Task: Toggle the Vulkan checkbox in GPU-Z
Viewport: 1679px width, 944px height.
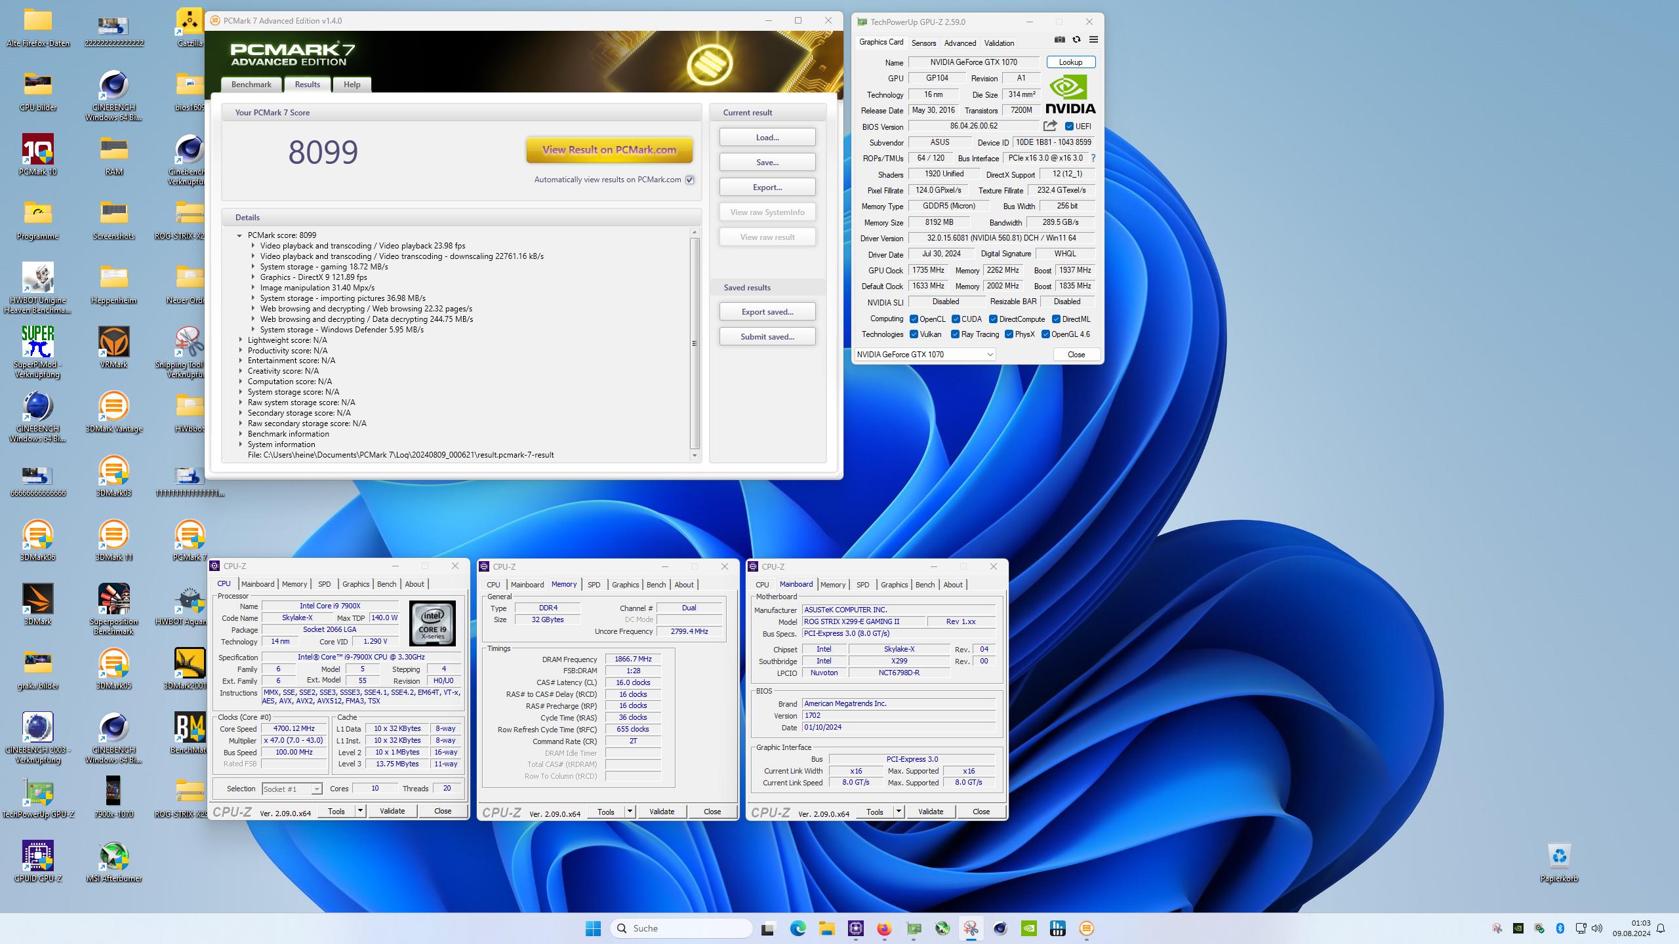Action: [914, 334]
